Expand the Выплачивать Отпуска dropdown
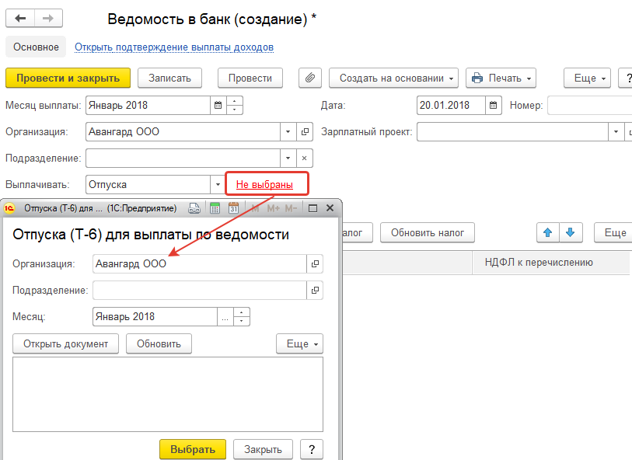 pyautogui.click(x=218, y=185)
